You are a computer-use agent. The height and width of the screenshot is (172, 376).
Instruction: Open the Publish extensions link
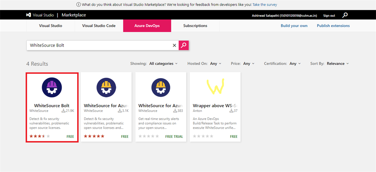tap(333, 26)
